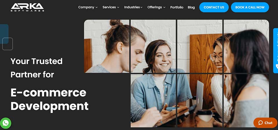
Task: Expand the Services dropdown chevron
Action: click(118, 8)
